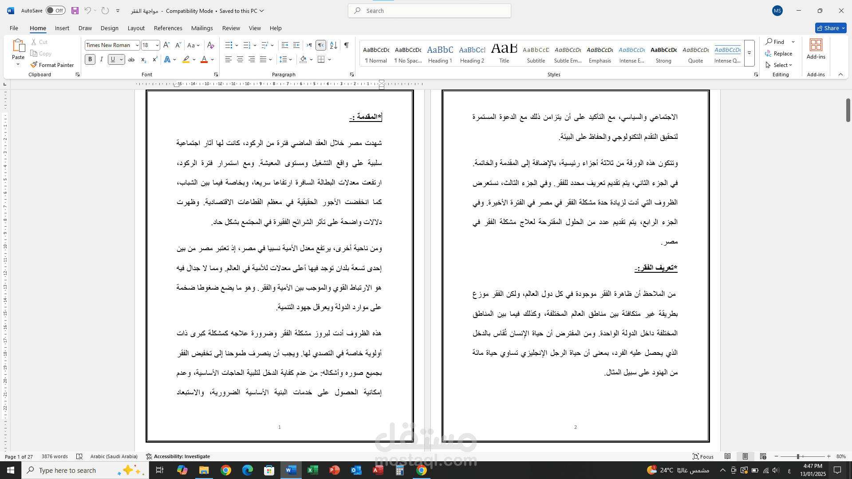Switch to Web Layout view
The width and height of the screenshot is (852, 479).
763,456
